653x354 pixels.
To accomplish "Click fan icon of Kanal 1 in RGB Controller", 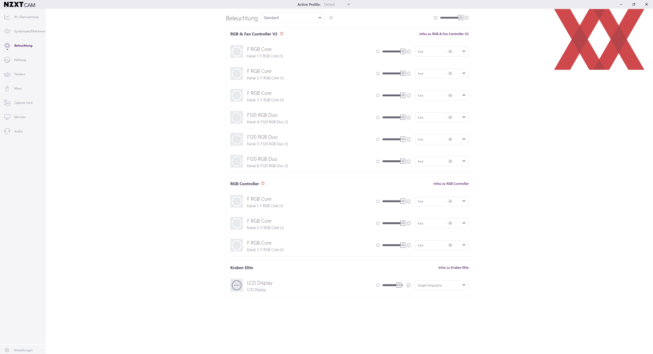I will [x=237, y=202].
